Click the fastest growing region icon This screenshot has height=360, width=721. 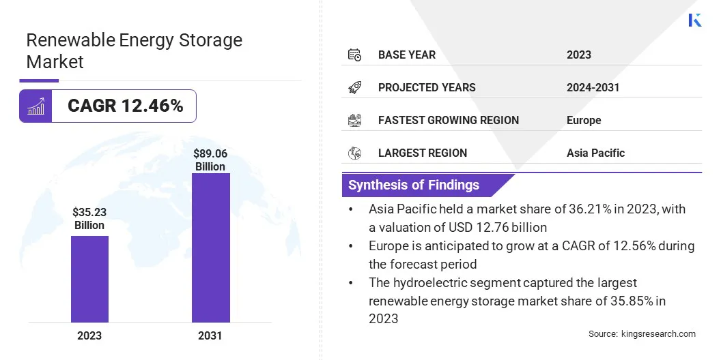tap(354, 120)
